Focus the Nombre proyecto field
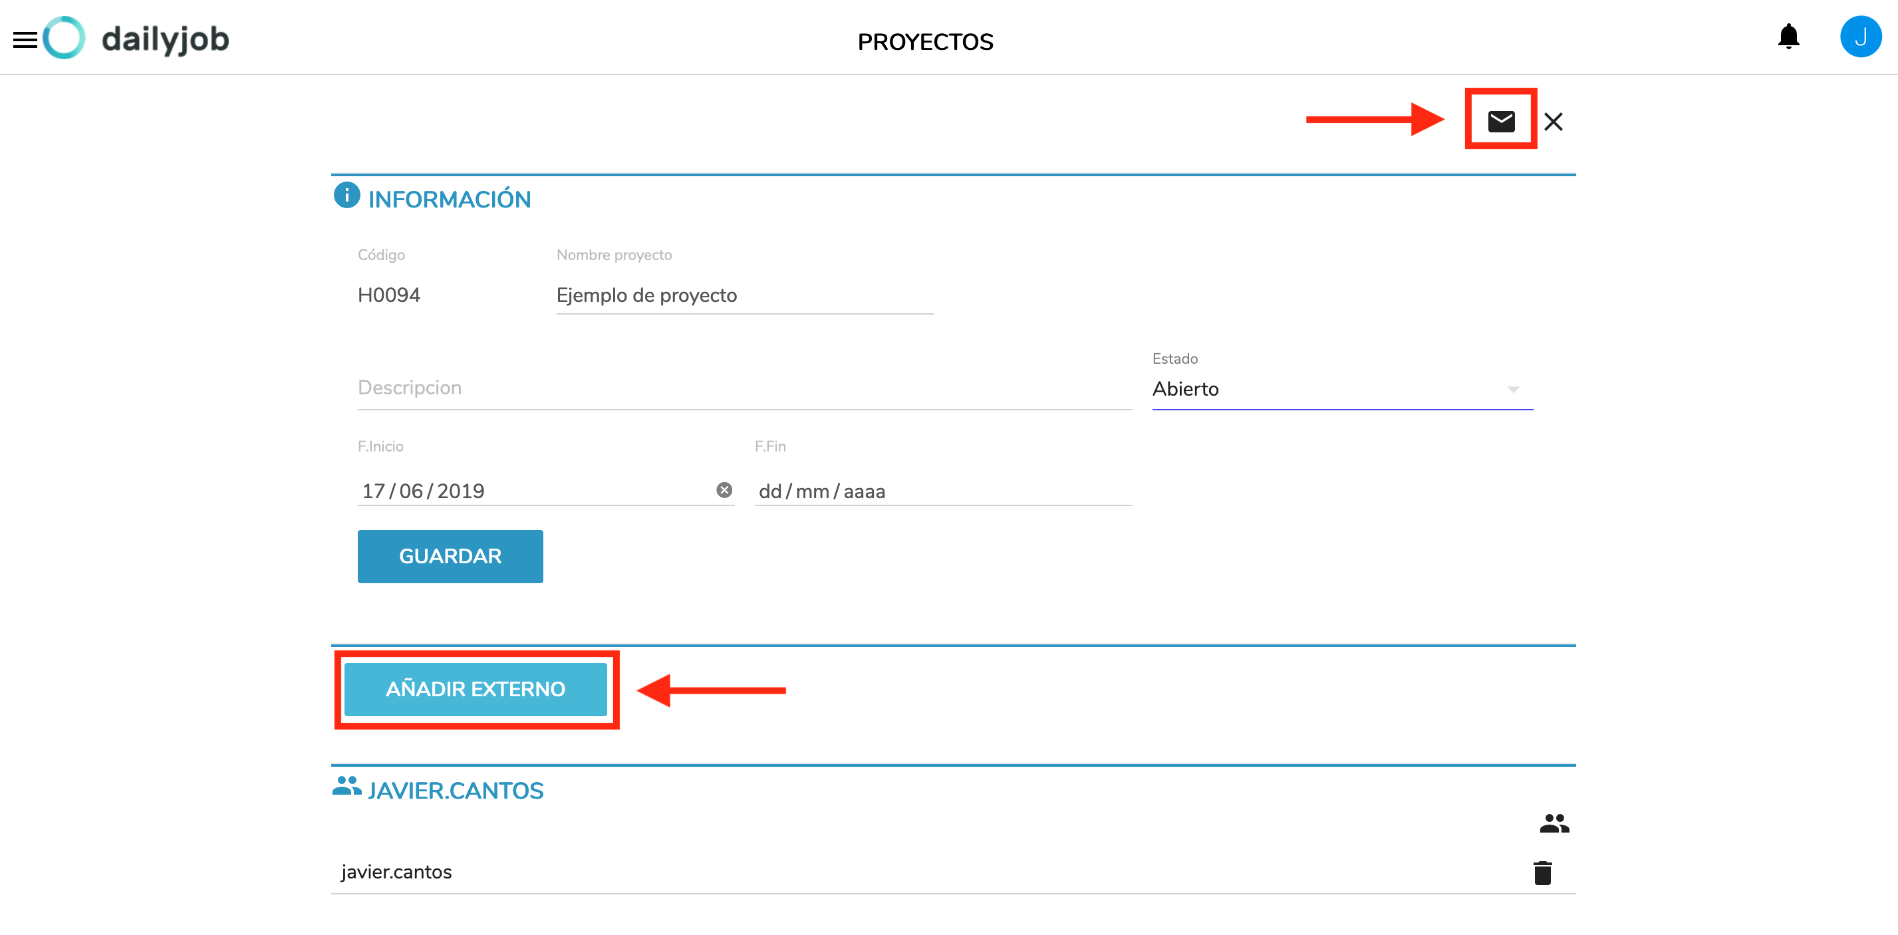1898x935 pixels. pyautogui.click(x=744, y=295)
